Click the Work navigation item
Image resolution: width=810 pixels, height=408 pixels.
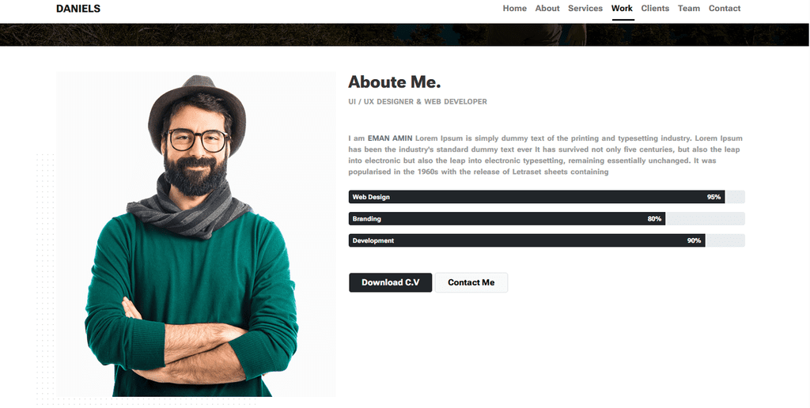click(622, 8)
